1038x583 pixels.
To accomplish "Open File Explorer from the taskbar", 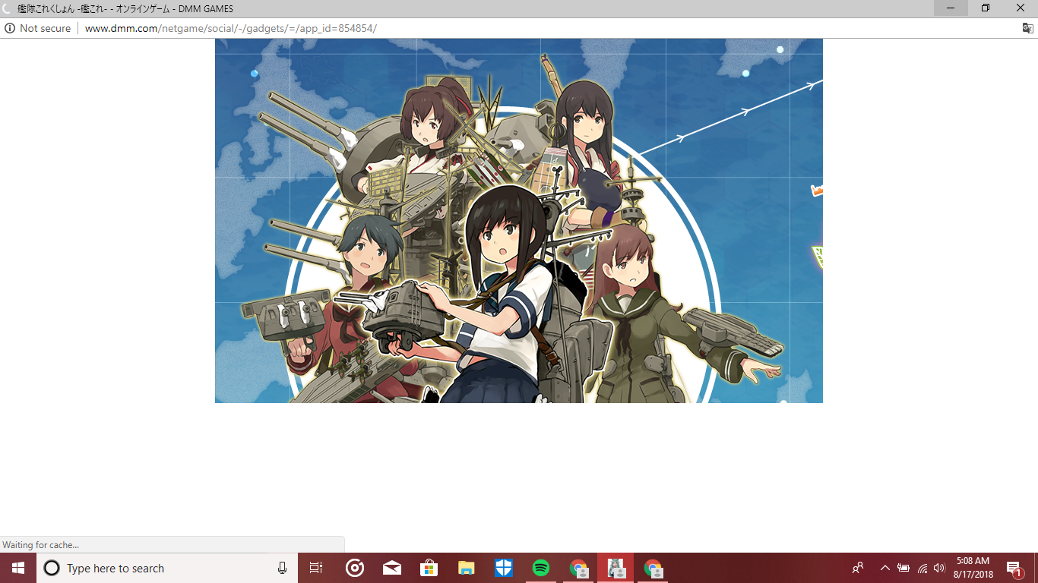I will tap(467, 568).
